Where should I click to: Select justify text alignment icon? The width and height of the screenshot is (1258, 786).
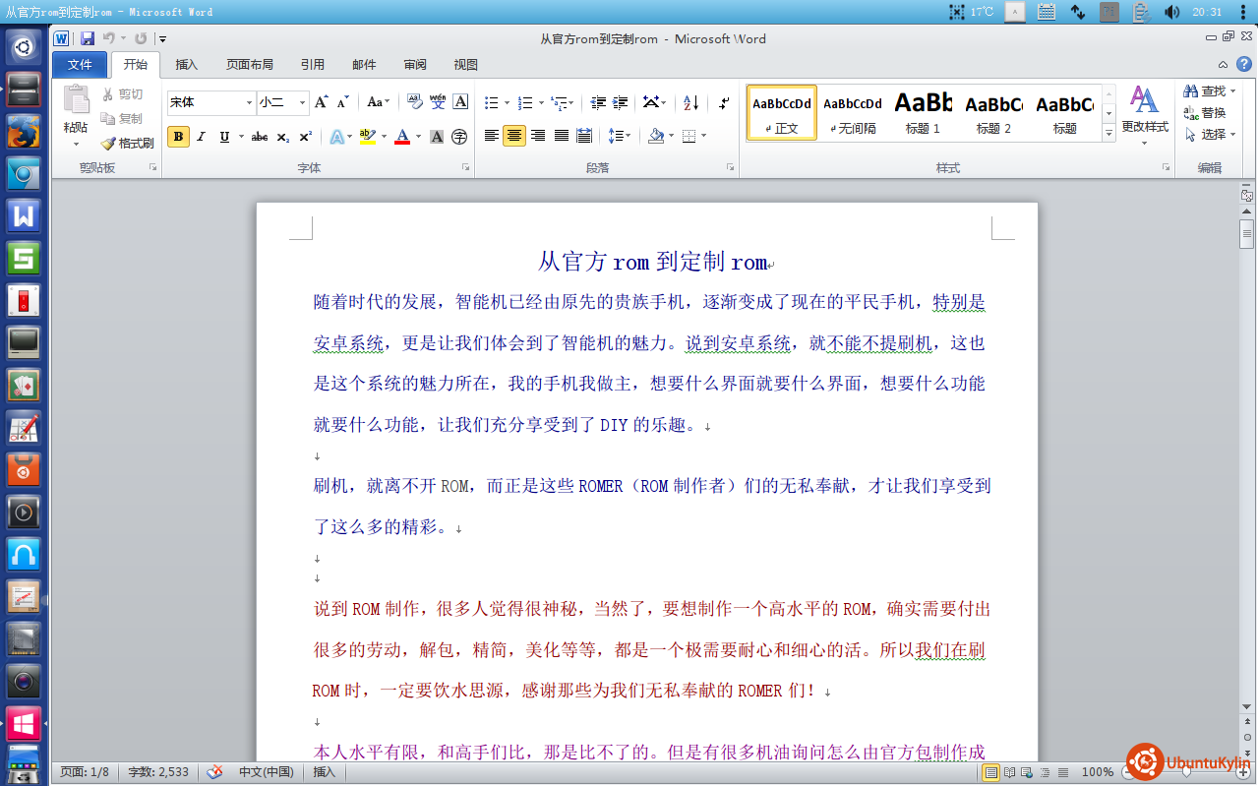[x=561, y=136]
